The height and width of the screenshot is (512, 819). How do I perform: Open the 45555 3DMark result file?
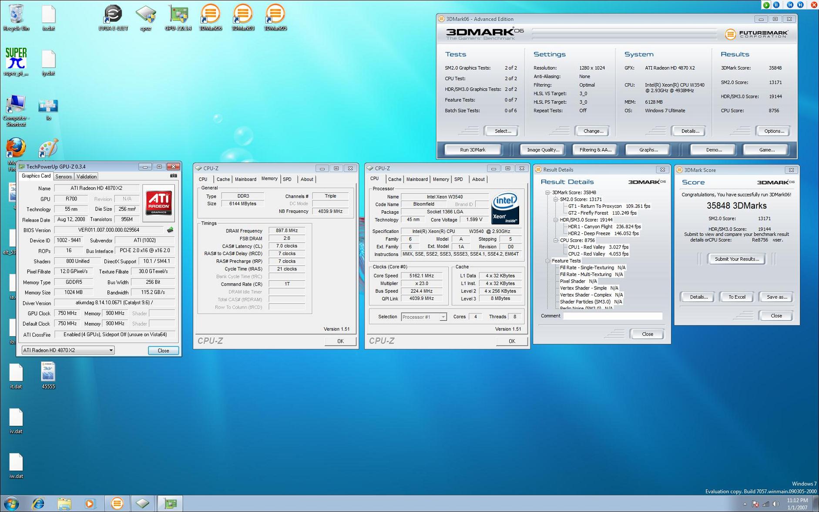point(48,375)
